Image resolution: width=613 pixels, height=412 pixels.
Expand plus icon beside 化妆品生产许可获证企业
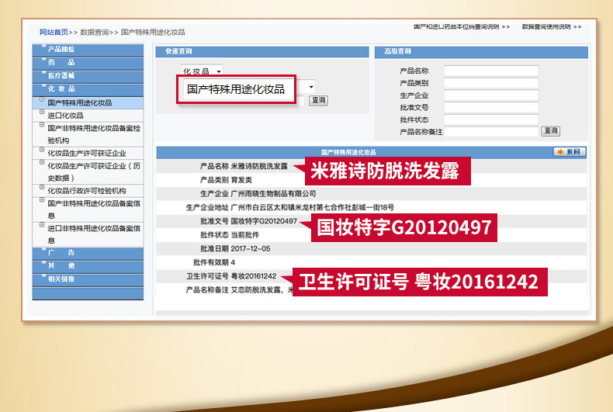(42, 149)
